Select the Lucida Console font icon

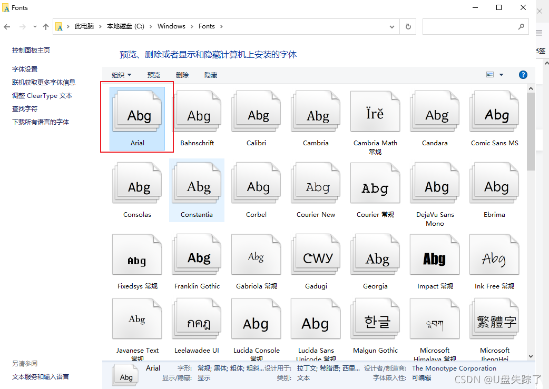pos(256,318)
